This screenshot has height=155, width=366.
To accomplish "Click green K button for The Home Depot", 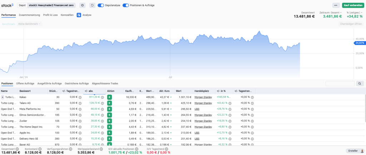I will tap(109, 127).
